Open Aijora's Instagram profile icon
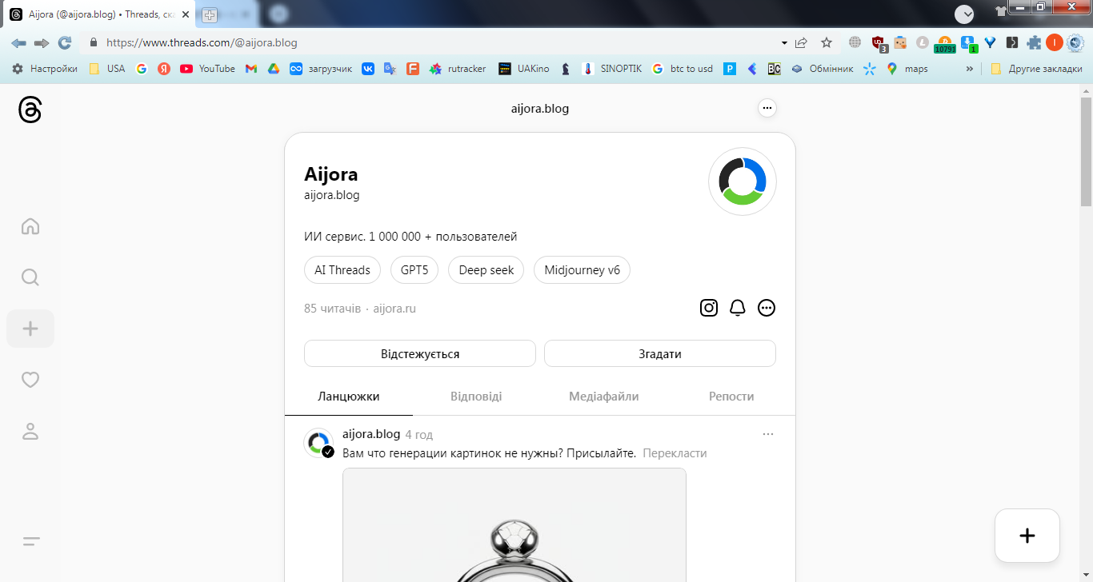Screen dimensions: 1093x582 (709, 308)
